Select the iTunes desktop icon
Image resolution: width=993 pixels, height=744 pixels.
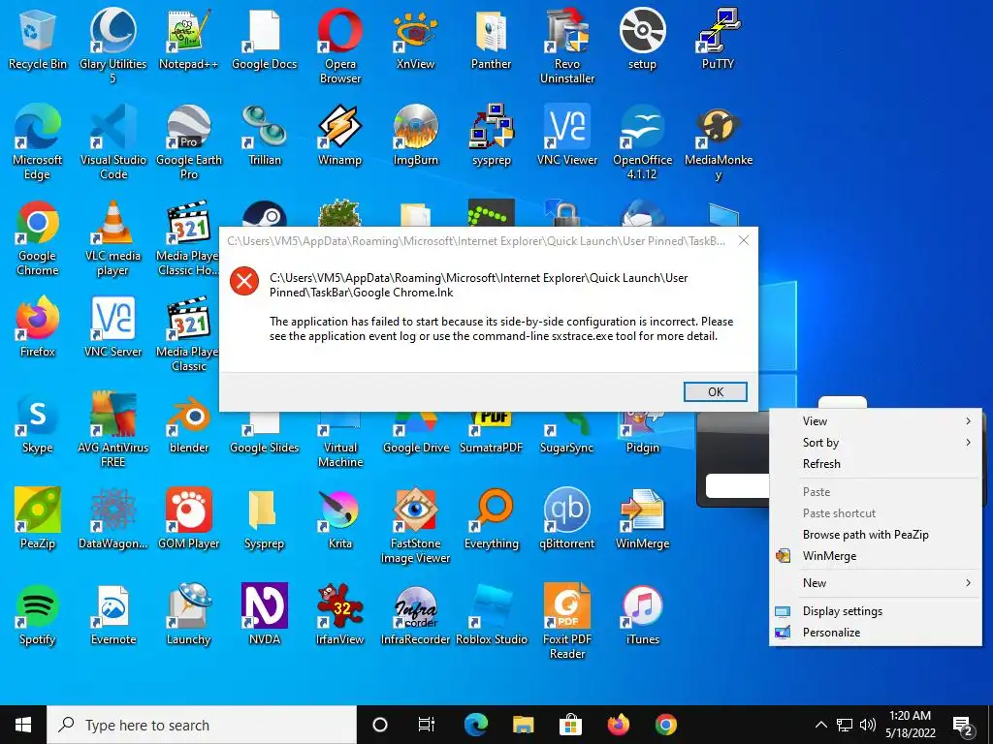pos(642,615)
